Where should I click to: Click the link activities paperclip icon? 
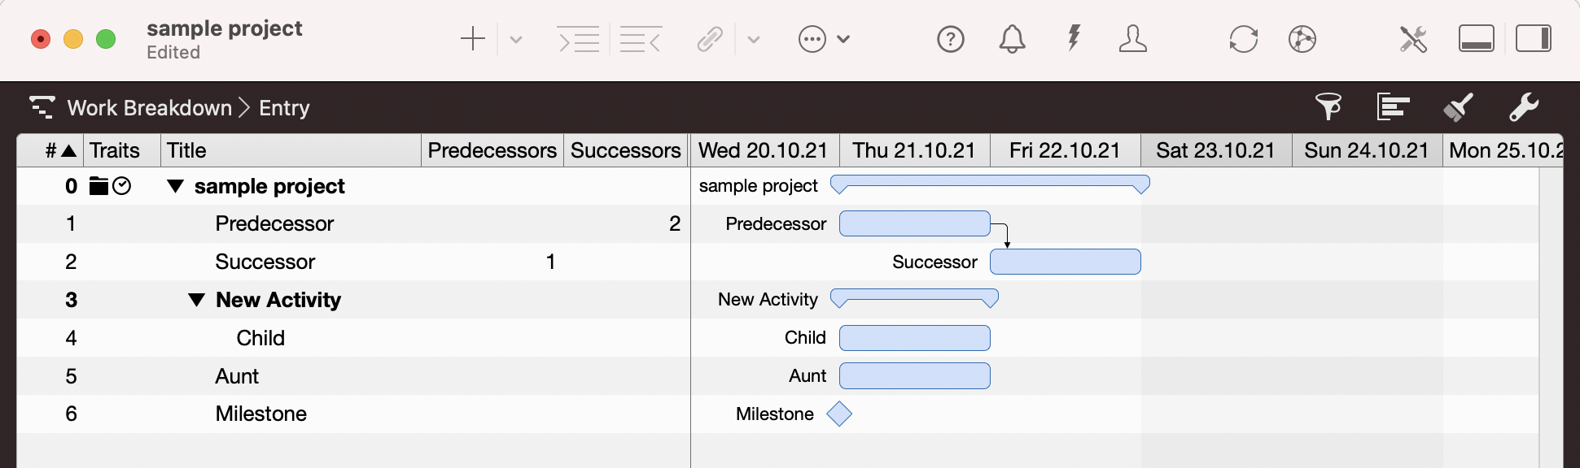[x=710, y=39]
